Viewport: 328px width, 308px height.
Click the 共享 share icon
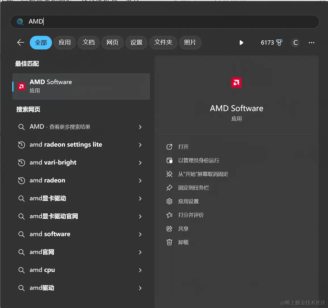pos(169,228)
